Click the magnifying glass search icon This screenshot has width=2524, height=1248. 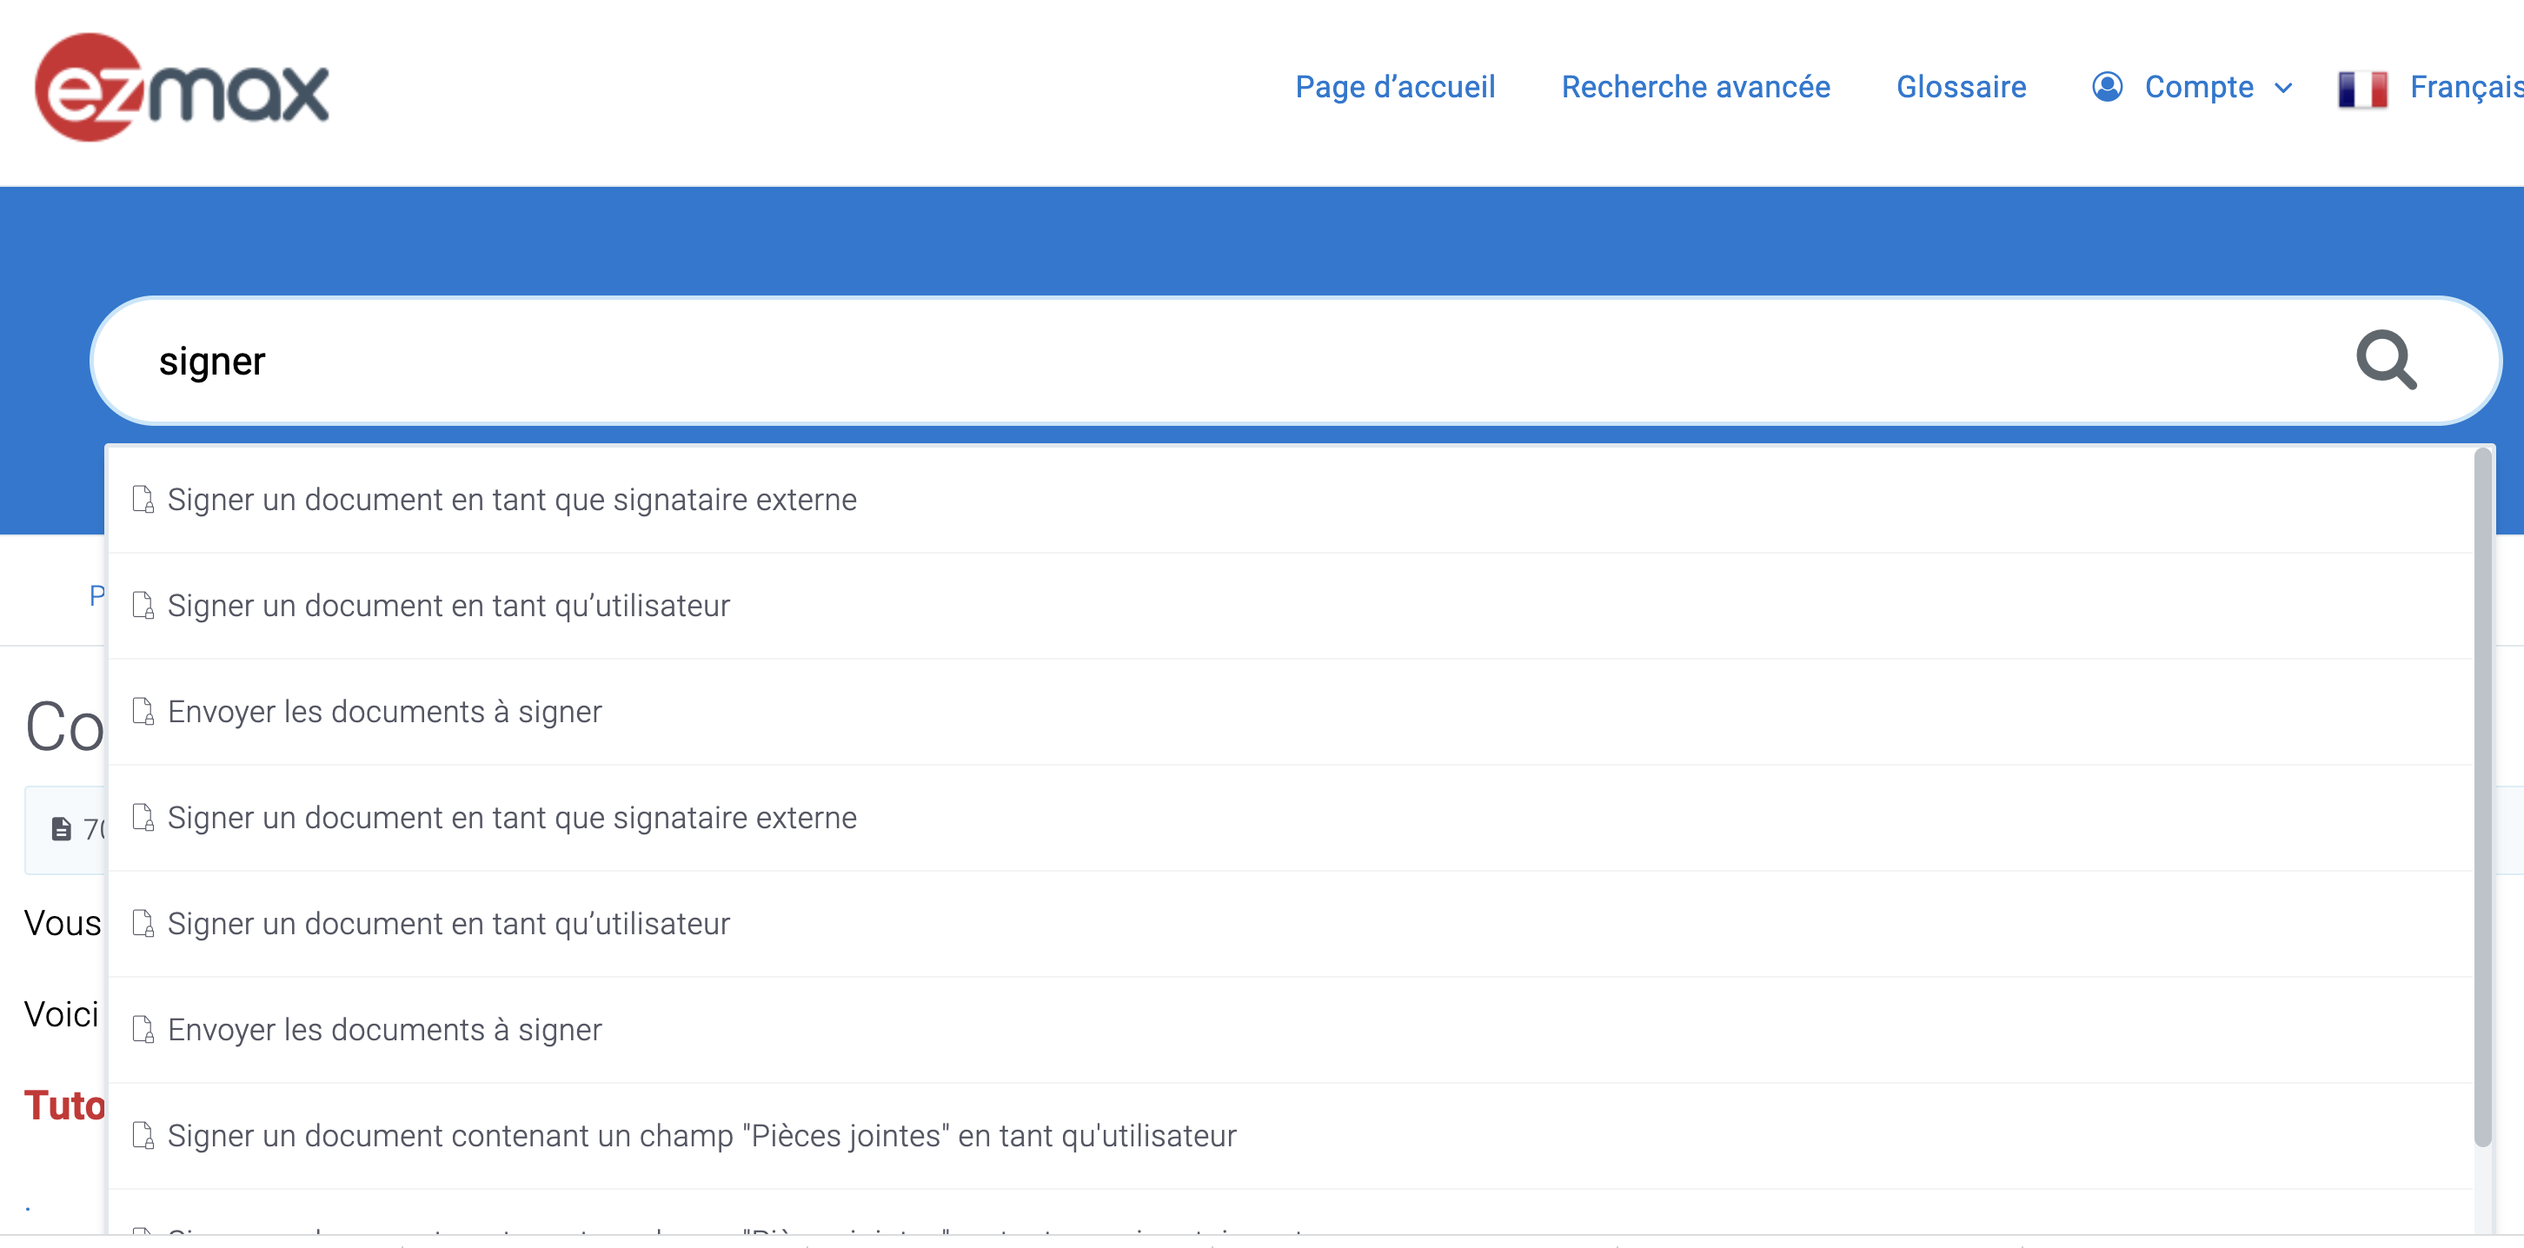(x=2386, y=361)
